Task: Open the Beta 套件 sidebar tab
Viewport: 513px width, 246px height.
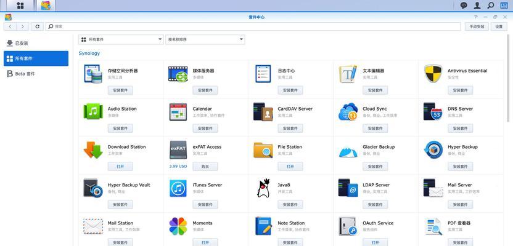Action: click(x=36, y=74)
